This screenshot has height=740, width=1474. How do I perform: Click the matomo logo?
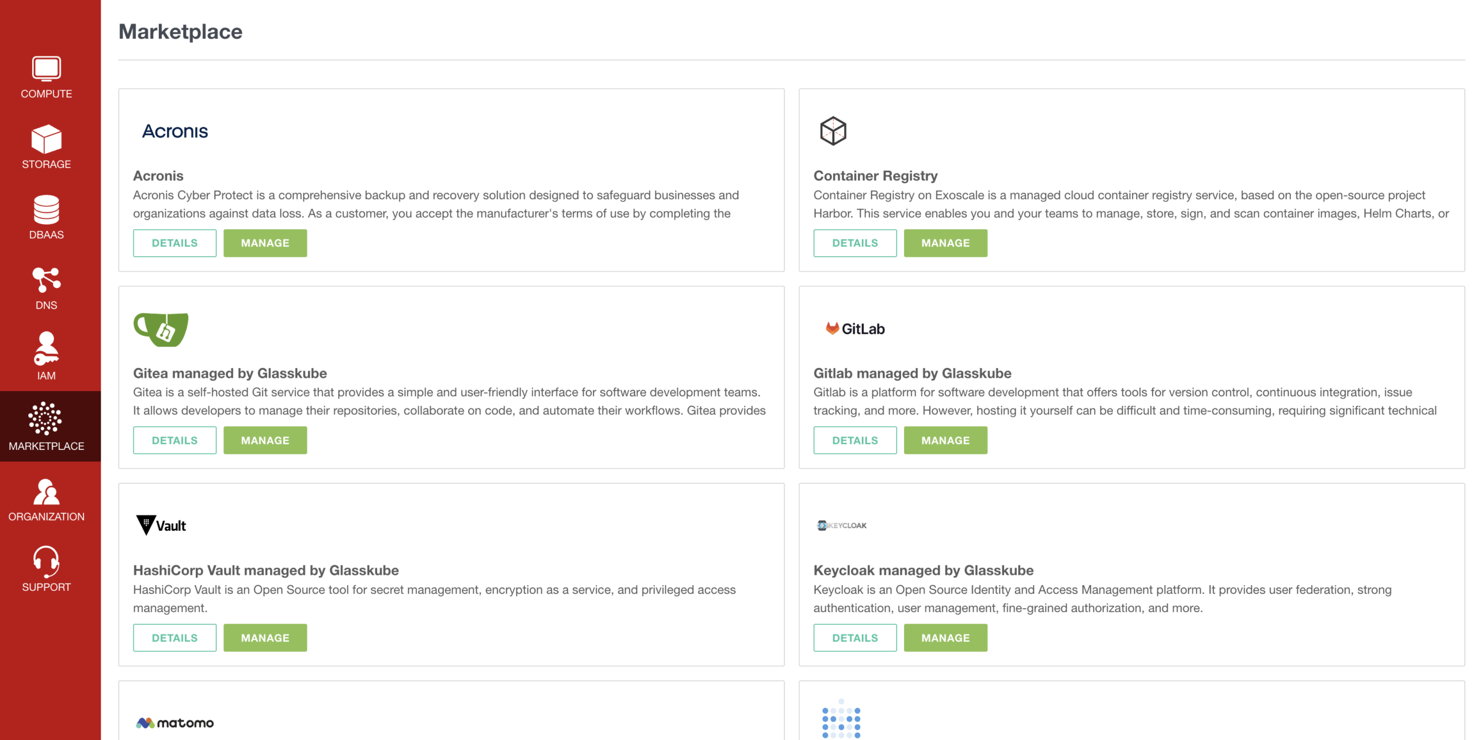pyautogui.click(x=174, y=723)
